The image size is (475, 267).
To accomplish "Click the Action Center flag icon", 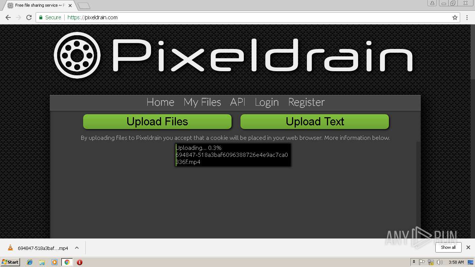I will pos(422,262).
